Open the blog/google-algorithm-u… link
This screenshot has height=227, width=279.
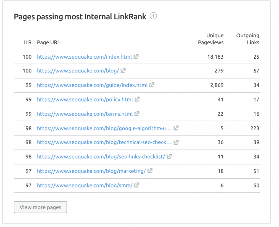[x=104, y=128]
